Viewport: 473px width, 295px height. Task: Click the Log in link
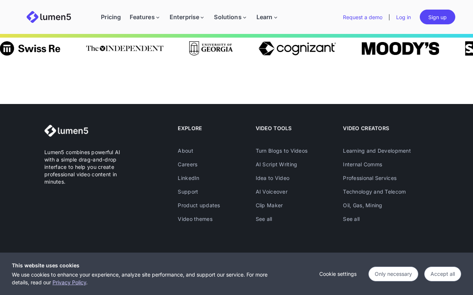404,17
